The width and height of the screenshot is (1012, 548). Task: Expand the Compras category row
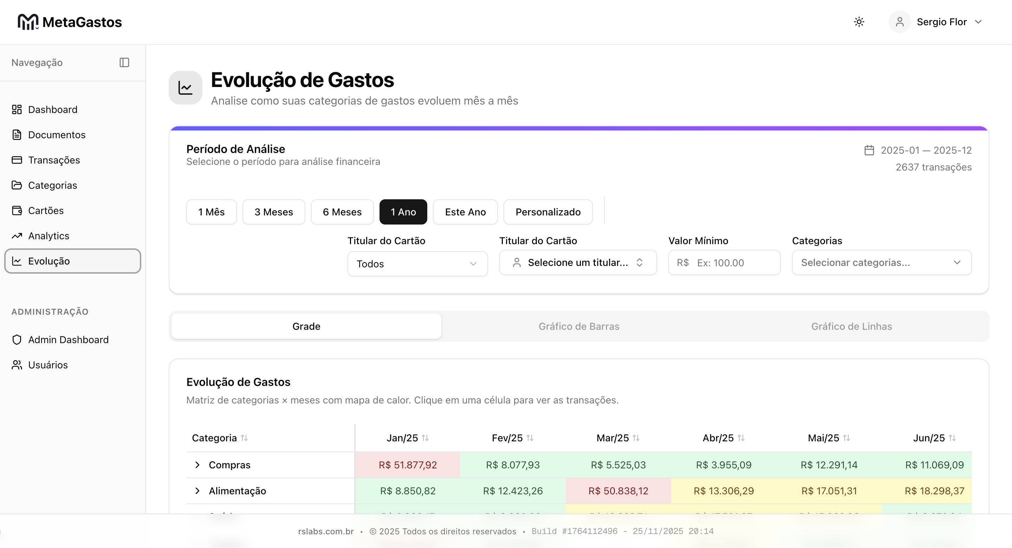point(197,465)
